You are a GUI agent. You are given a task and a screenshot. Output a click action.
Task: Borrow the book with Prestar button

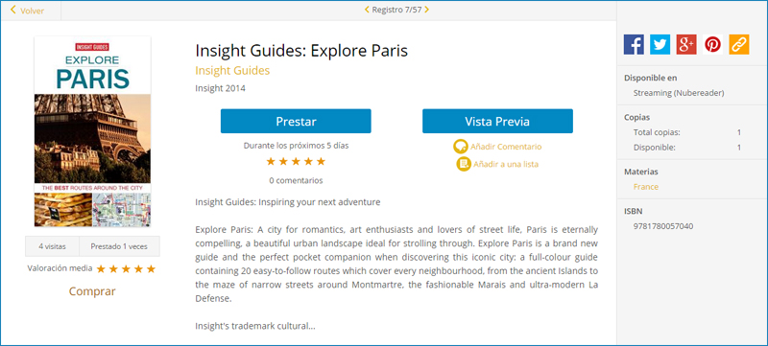[296, 121]
